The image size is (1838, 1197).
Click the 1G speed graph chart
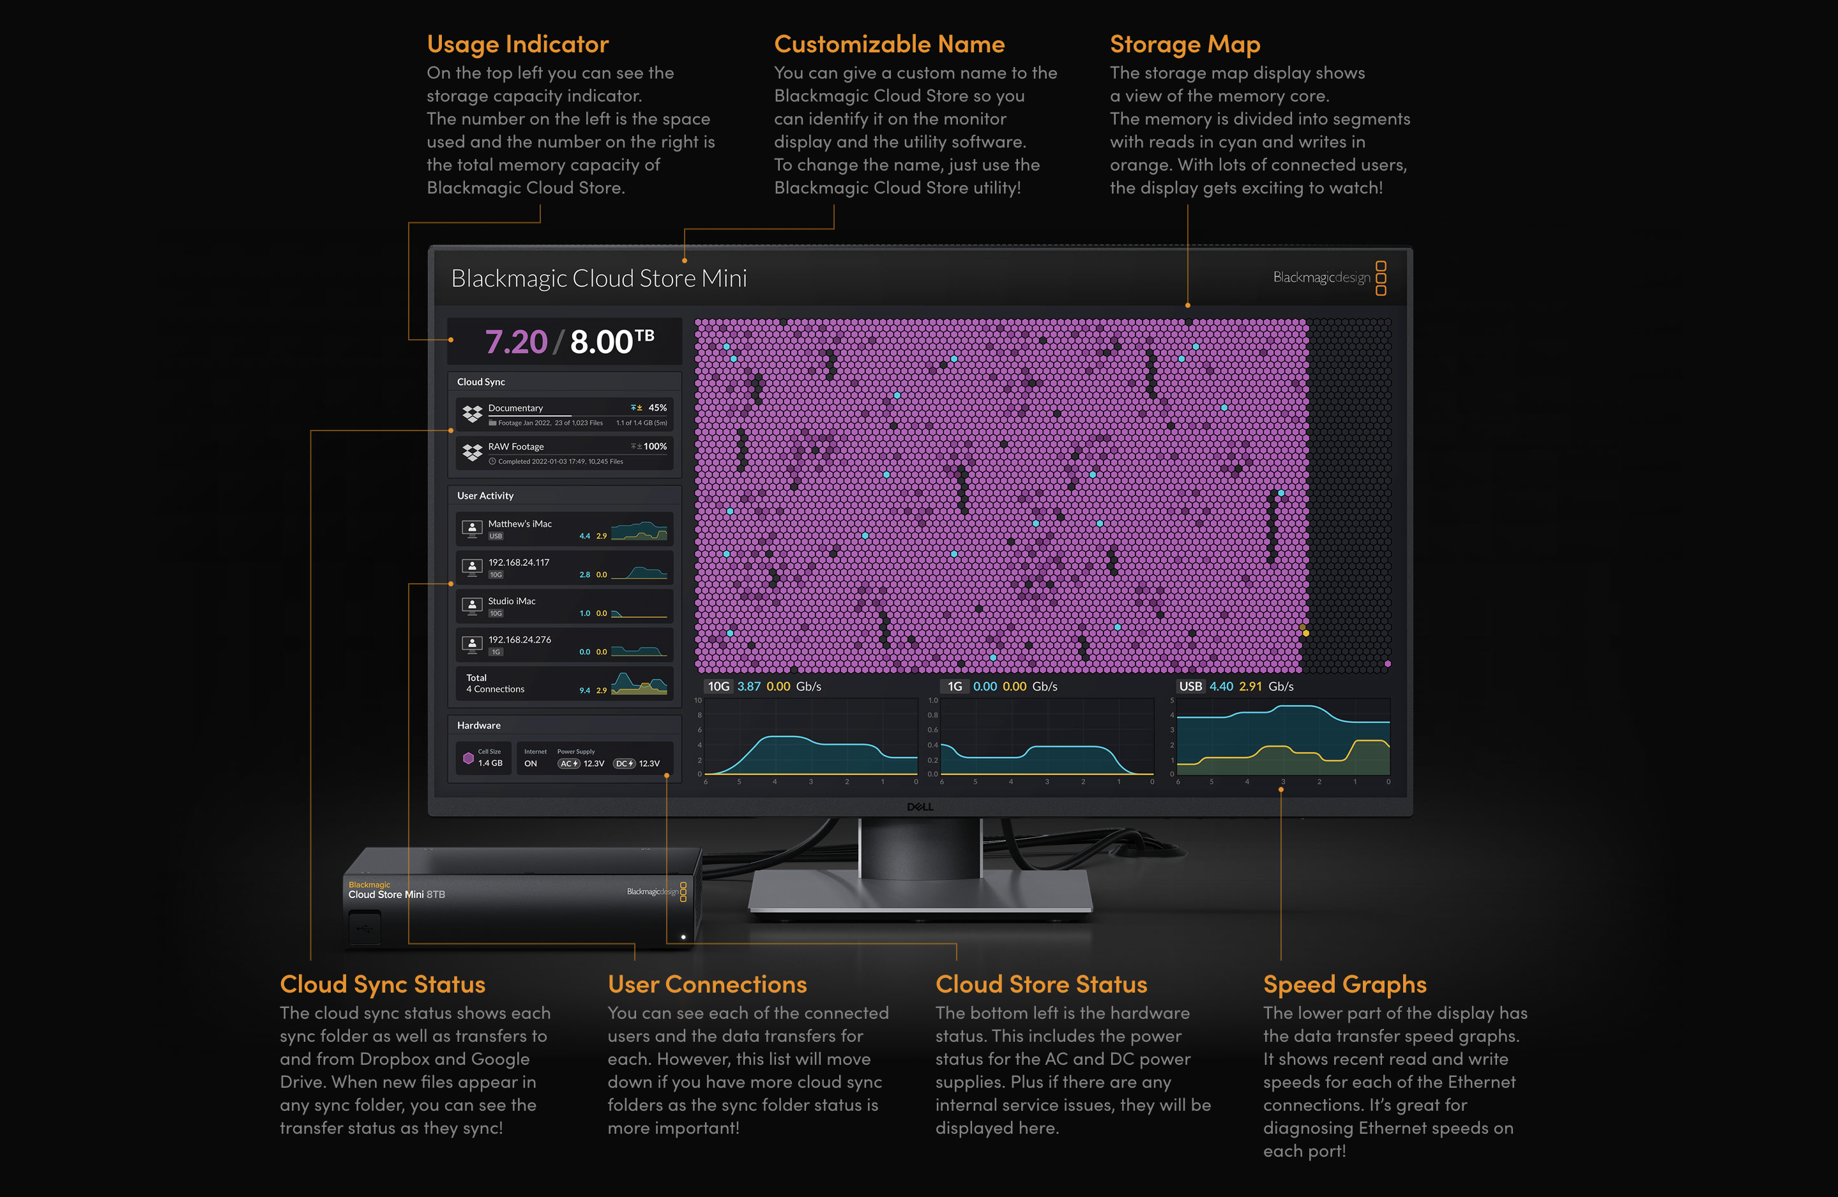pyautogui.click(x=1047, y=736)
